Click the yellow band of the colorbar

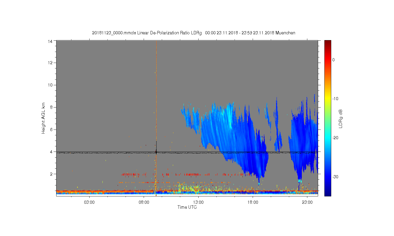click(328, 99)
